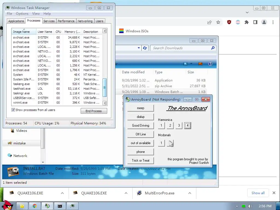Switch to command prompt taskbar icon
This screenshot has height=210, width=280.
point(60,206)
